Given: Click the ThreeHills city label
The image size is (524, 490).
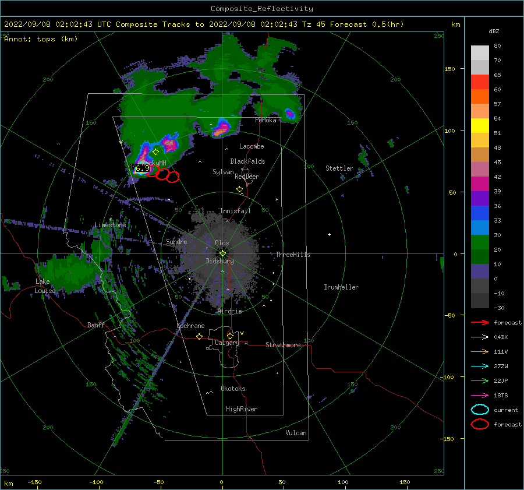Looking at the screenshot, I should (293, 255).
